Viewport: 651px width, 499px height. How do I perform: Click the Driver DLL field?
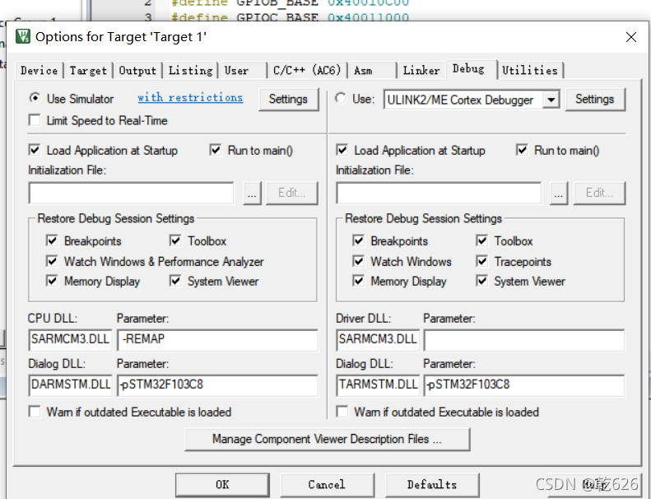[378, 339]
